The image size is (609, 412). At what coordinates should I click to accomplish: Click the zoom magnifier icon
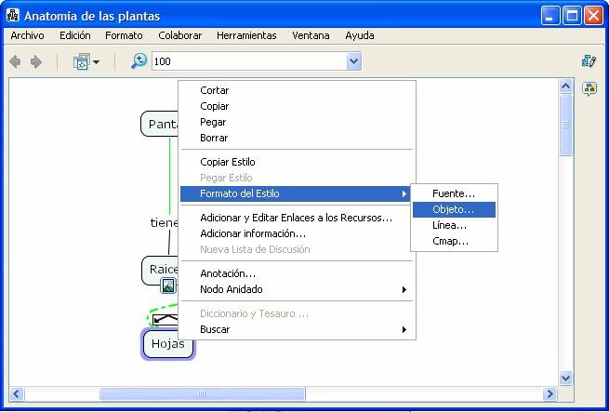[x=139, y=61]
